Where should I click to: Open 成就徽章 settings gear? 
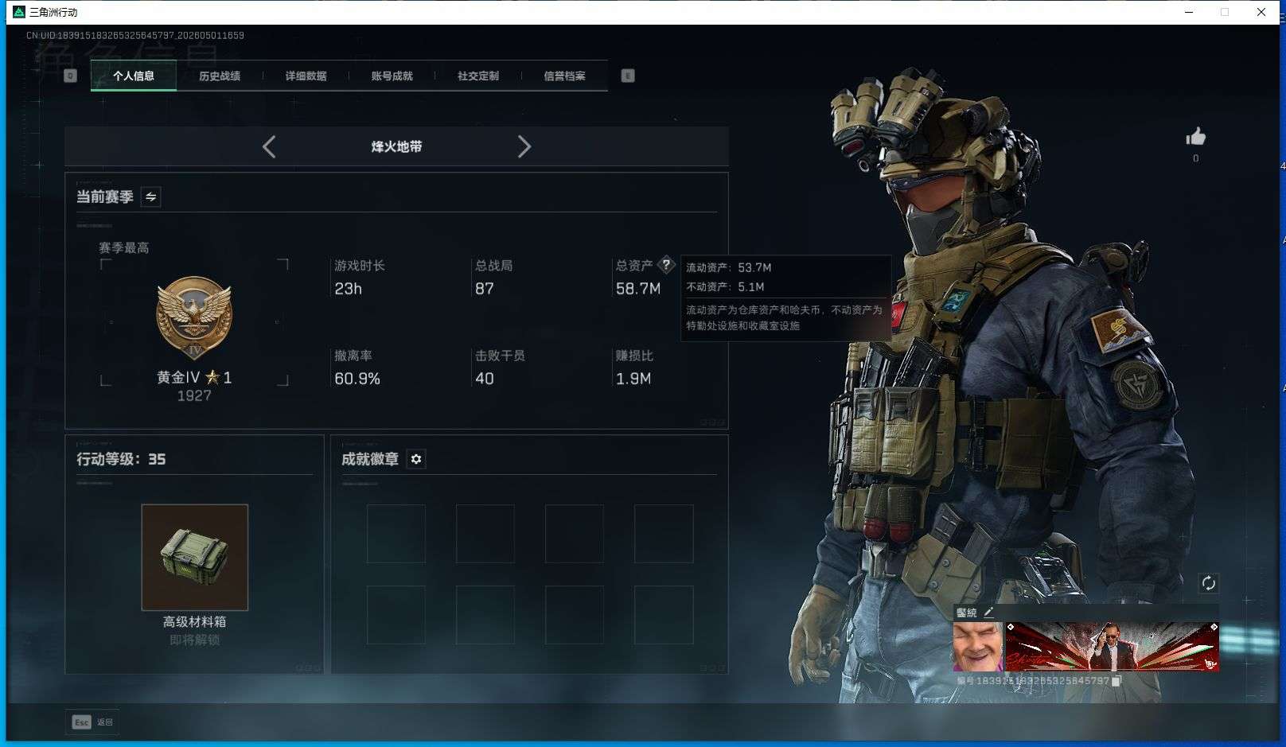click(416, 459)
